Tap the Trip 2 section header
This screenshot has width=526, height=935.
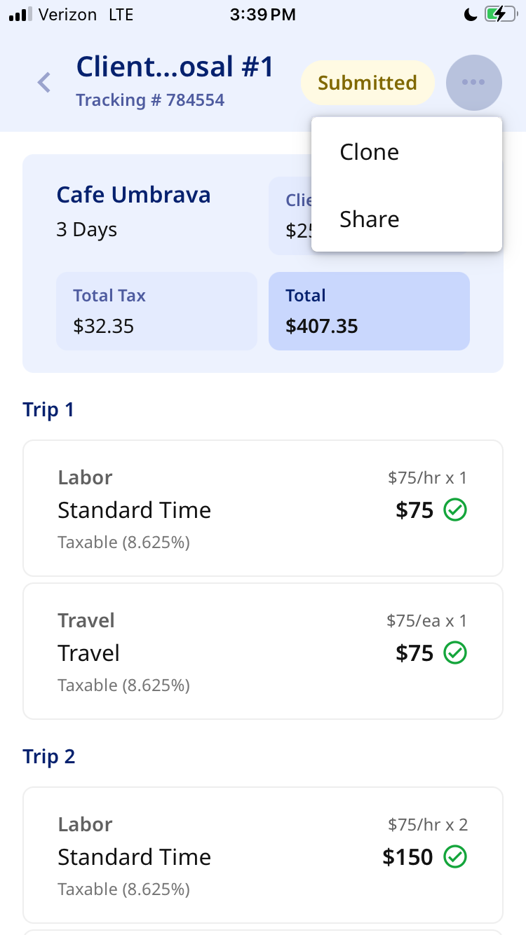[49, 756]
